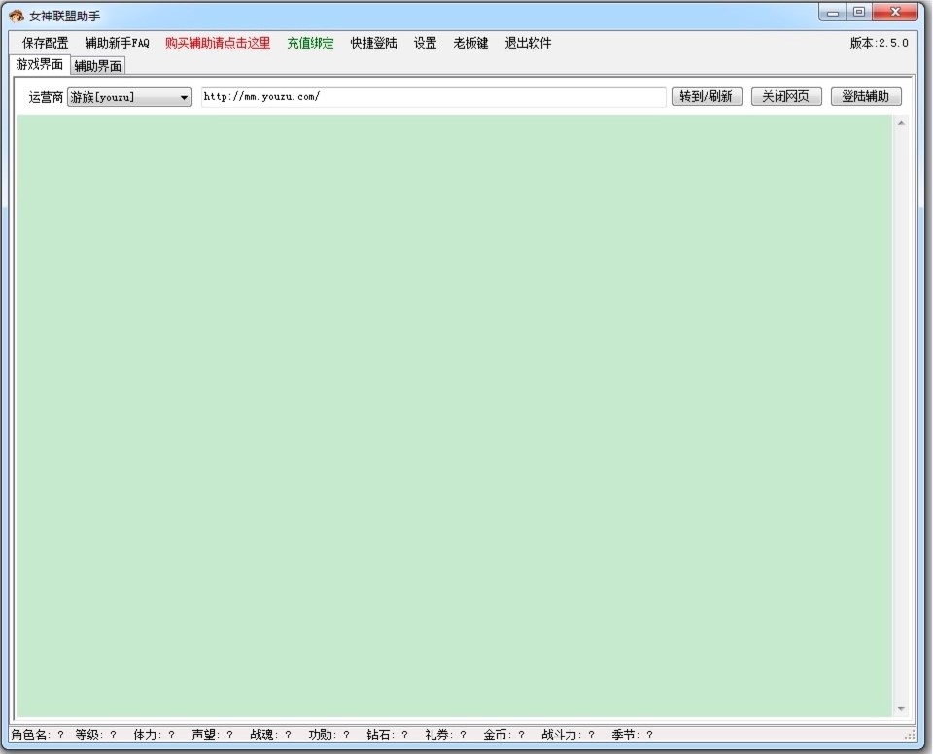
Task: Click the 体力: ? status entry
Action: click(x=155, y=735)
